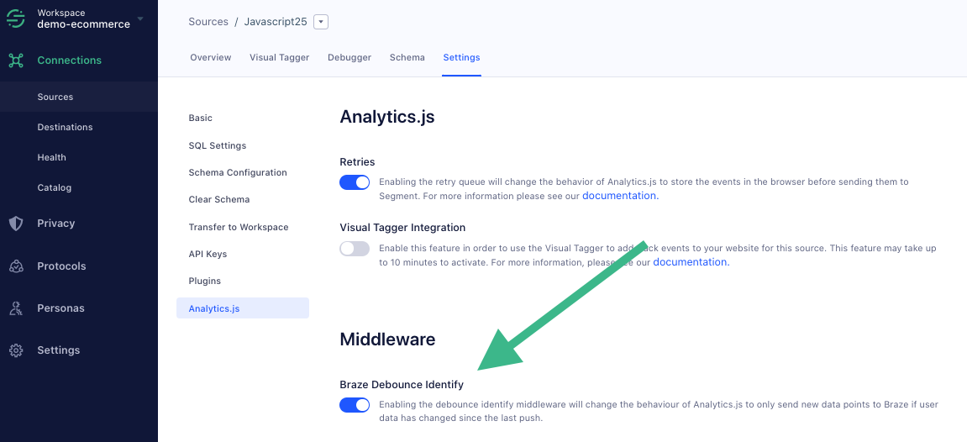Open Catalog in the sidebar
967x442 pixels.
click(x=55, y=188)
